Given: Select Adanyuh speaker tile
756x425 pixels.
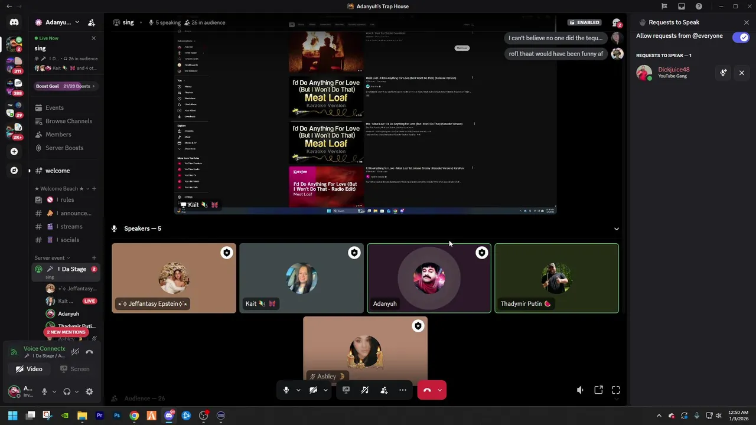Looking at the screenshot, I should [429, 278].
